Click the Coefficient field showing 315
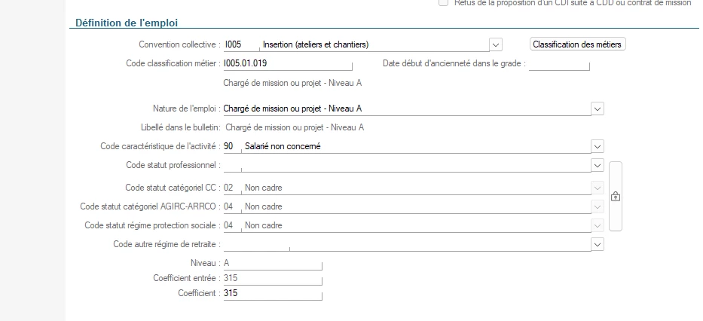The width and height of the screenshot is (703, 321). coord(272,293)
